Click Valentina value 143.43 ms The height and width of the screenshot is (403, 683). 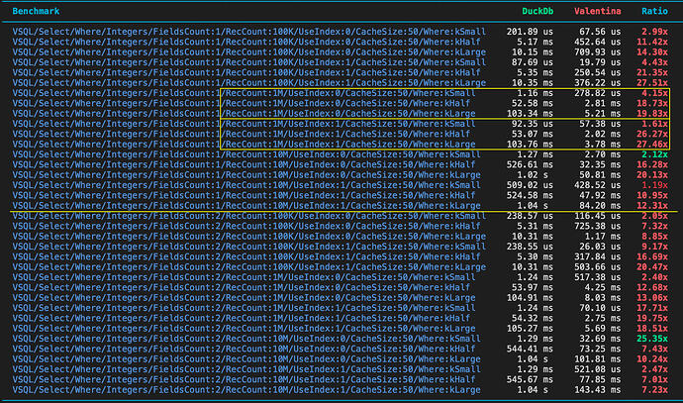[x=597, y=390]
